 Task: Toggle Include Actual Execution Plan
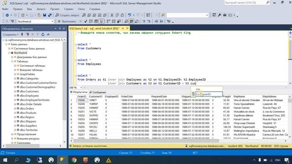point(109,21)
